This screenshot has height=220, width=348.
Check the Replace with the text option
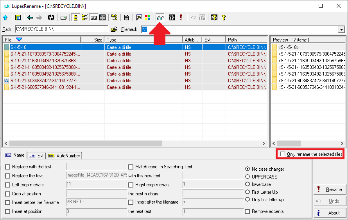coord(8,167)
